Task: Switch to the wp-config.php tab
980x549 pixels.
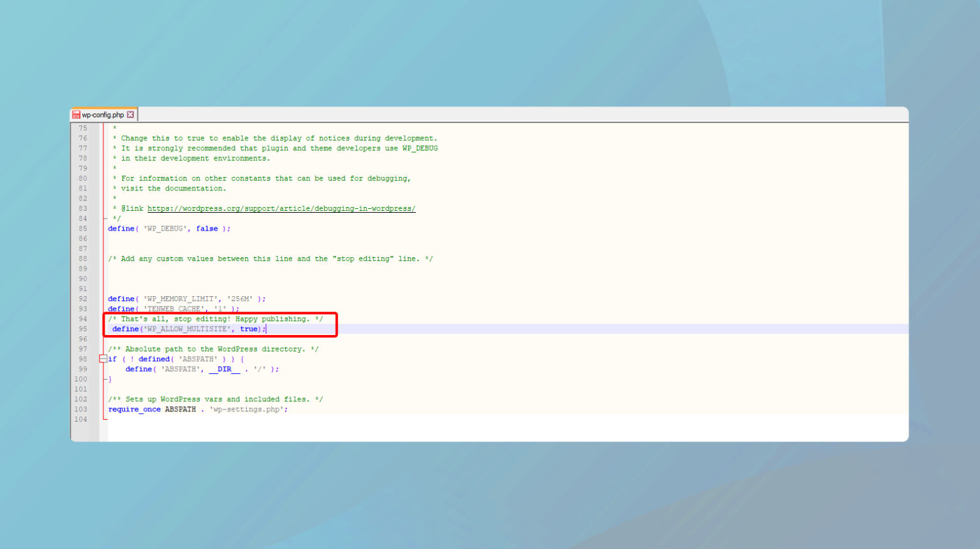Action: point(102,115)
